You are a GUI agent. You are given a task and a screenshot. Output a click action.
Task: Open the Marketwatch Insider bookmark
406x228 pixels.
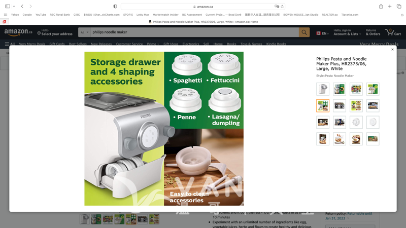pos(165,15)
